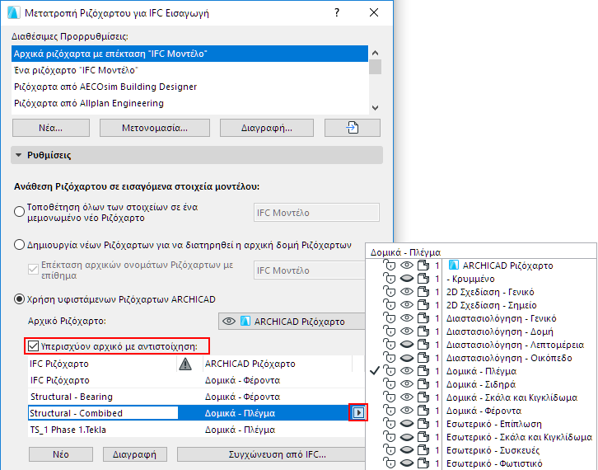This screenshot has width=598, height=470.
Task: Toggle lock for Δομικά - Σιδηρά
Action: point(390,384)
